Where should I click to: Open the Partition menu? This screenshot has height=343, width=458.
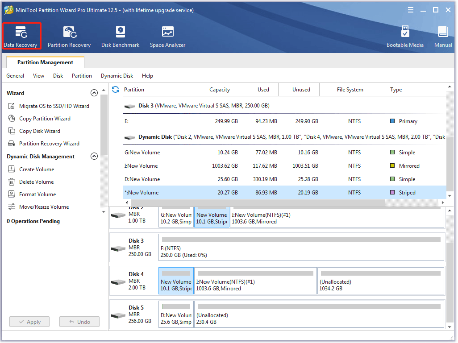[x=82, y=76]
